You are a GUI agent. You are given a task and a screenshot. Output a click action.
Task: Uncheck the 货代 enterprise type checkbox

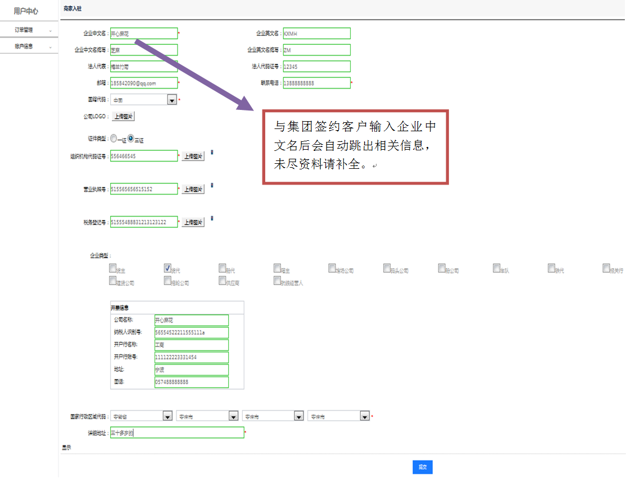167,268
